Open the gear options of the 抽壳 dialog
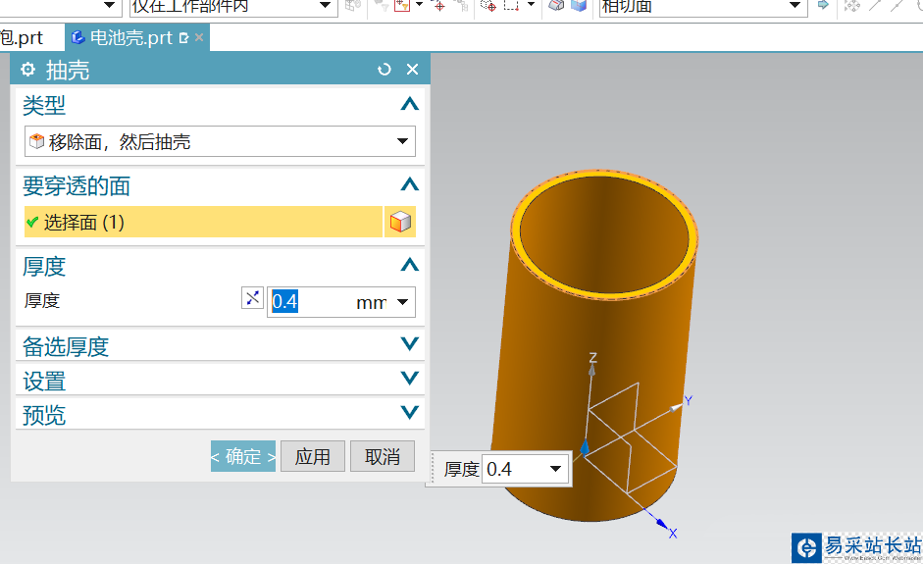 [x=27, y=70]
